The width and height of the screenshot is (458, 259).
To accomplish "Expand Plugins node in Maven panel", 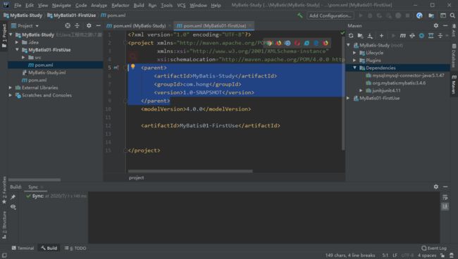I will 354,61.
